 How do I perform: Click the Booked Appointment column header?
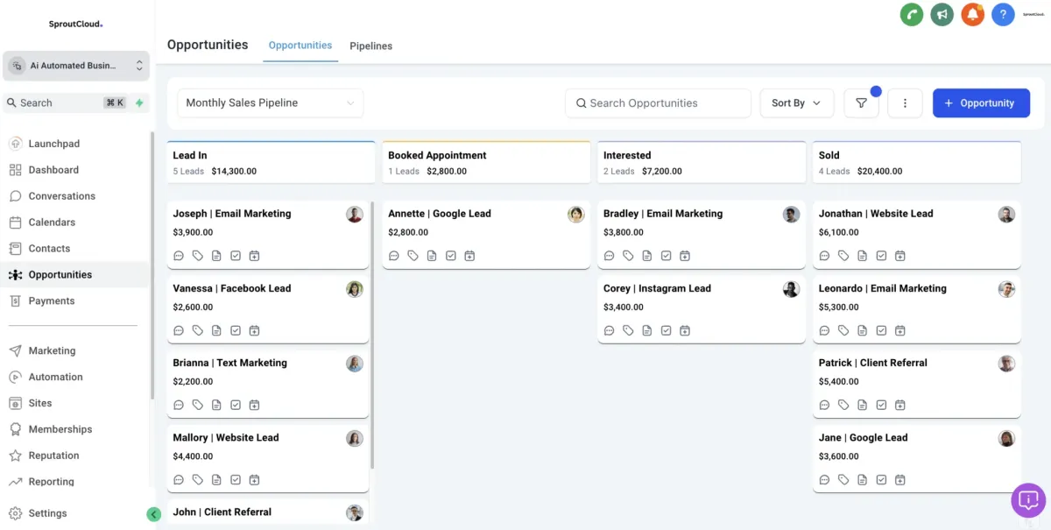(x=486, y=162)
